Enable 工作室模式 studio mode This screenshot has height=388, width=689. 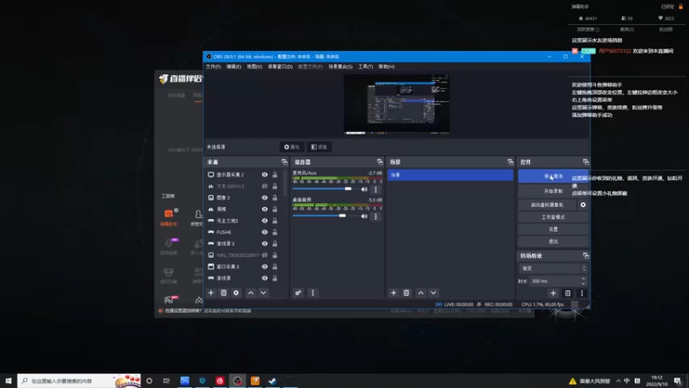point(553,217)
